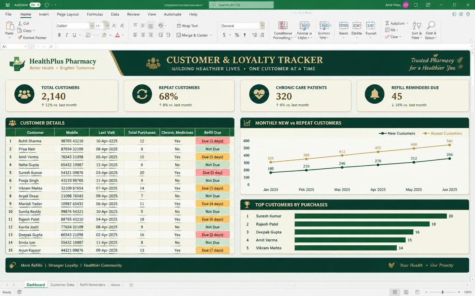Click the search box in title bar
This screenshot has width=475, height=296.
[x=241, y=5]
